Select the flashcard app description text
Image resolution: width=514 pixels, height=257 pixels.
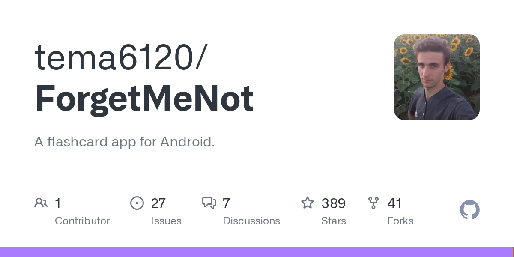pyautogui.click(x=124, y=142)
